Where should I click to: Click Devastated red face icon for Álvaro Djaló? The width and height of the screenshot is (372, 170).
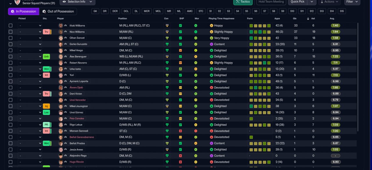pyautogui.click(x=211, y=88)
